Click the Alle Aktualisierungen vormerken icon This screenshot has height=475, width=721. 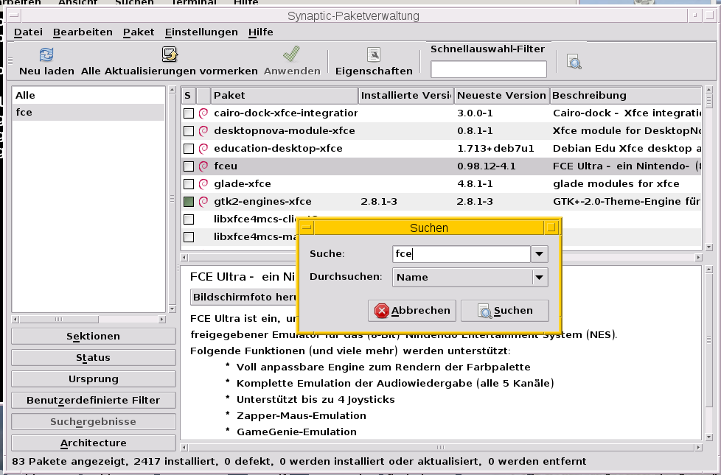(x=169, y=54)
